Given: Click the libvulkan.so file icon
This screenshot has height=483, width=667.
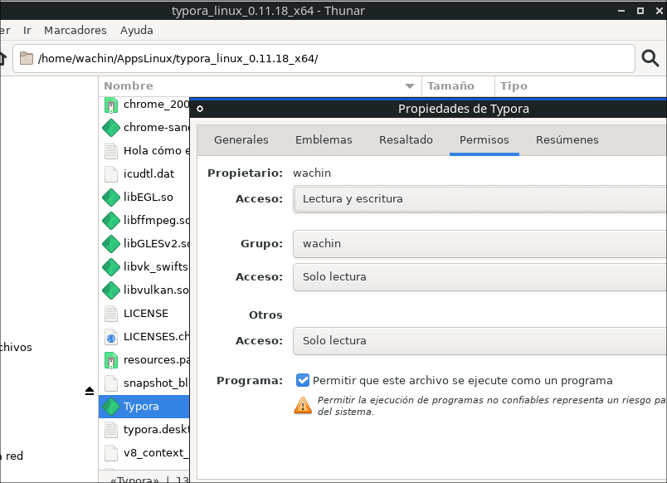Looking at the screenshot, I should [x=111, y=290].
